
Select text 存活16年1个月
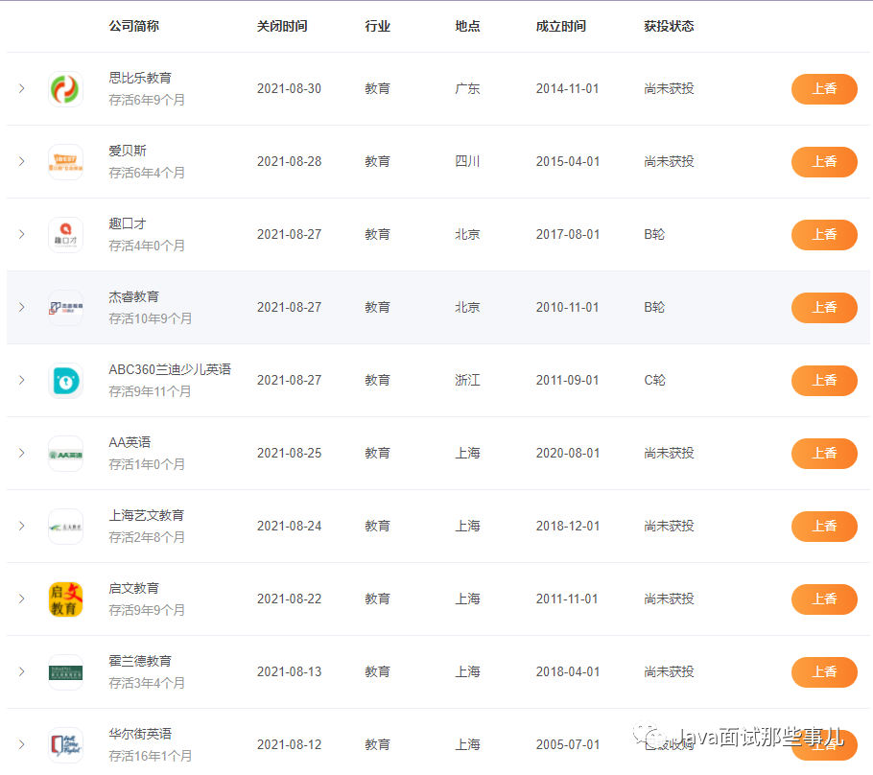pyautogui.click(x=151, y=757)
